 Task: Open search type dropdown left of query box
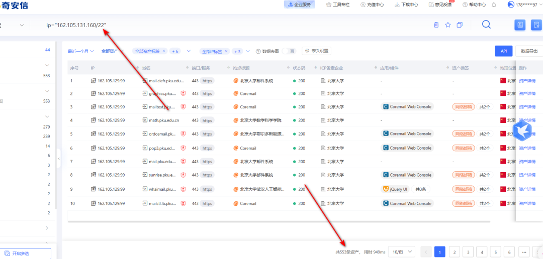click(x=22, y=25)
